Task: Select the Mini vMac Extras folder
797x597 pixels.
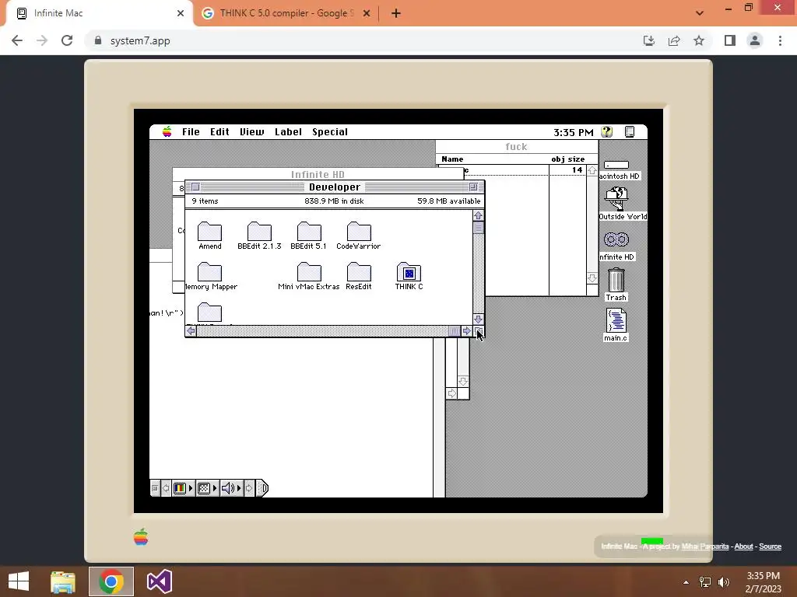Action: coord(309,272)
